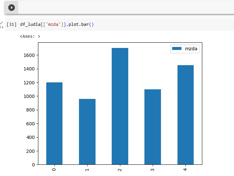Click the tallest bar at index 2
Image resolution: width=234 pixels, height=176 pixels.
click(120, 106)
